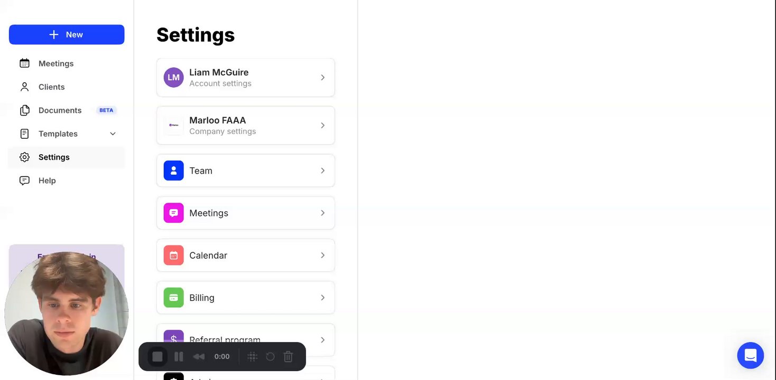Restart the recording with the circular arrow
The height and width of the screenshot is (380, 776).
pyautogui.click(x=270, y=357)
